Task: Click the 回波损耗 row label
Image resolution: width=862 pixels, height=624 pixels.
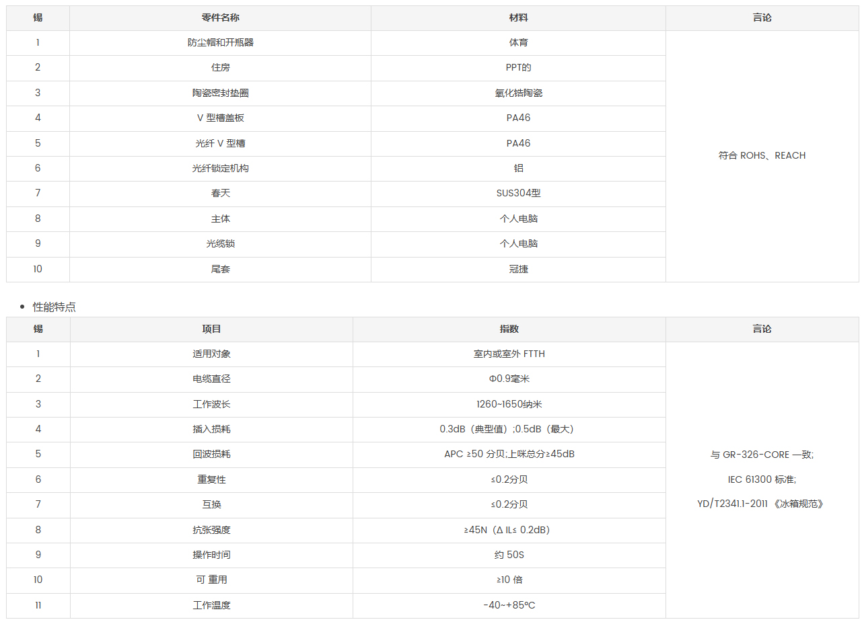Action: click(211, 454)
